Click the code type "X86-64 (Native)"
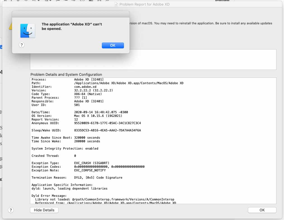This screenshot has width=284, height=220. coord(88,94)
